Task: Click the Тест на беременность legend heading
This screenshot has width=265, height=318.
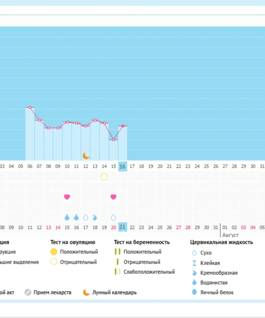Action: point(141,242)
